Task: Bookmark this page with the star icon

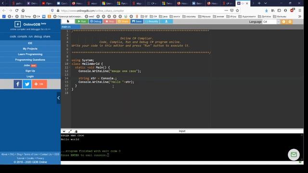Action: 237,11
